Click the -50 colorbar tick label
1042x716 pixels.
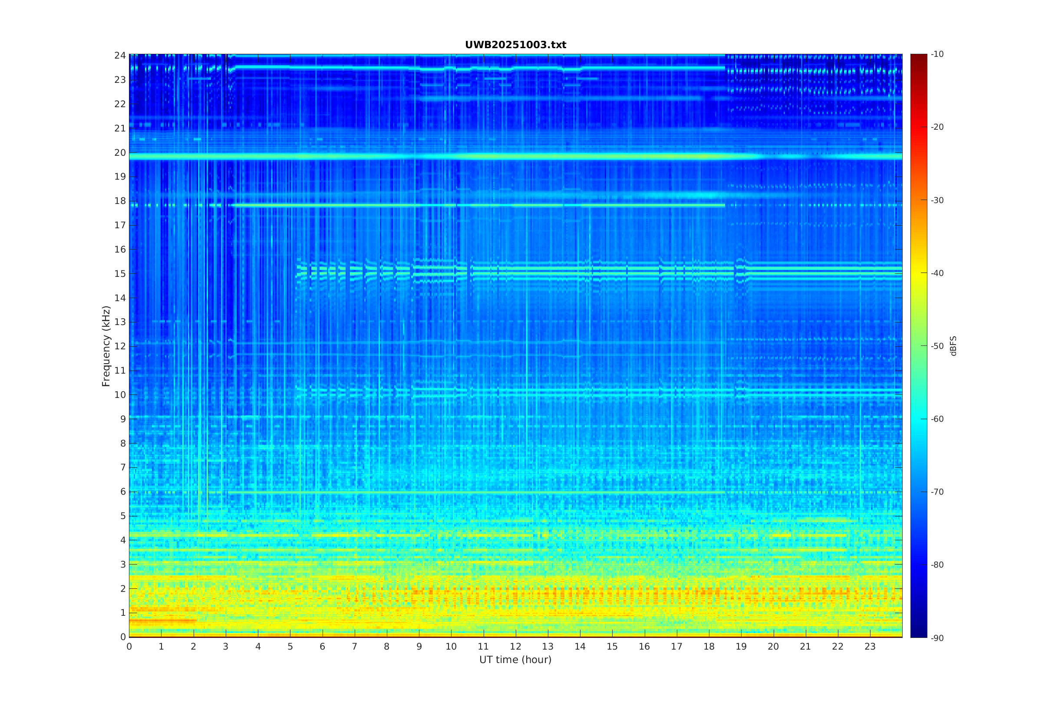point(937,346)
